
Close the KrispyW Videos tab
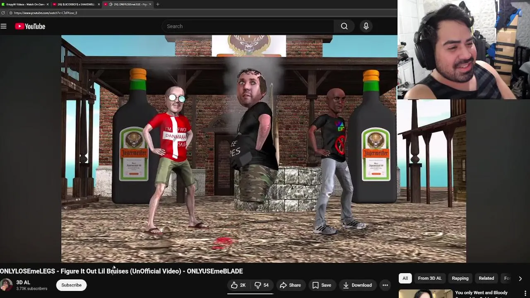(x=48, y=4)
